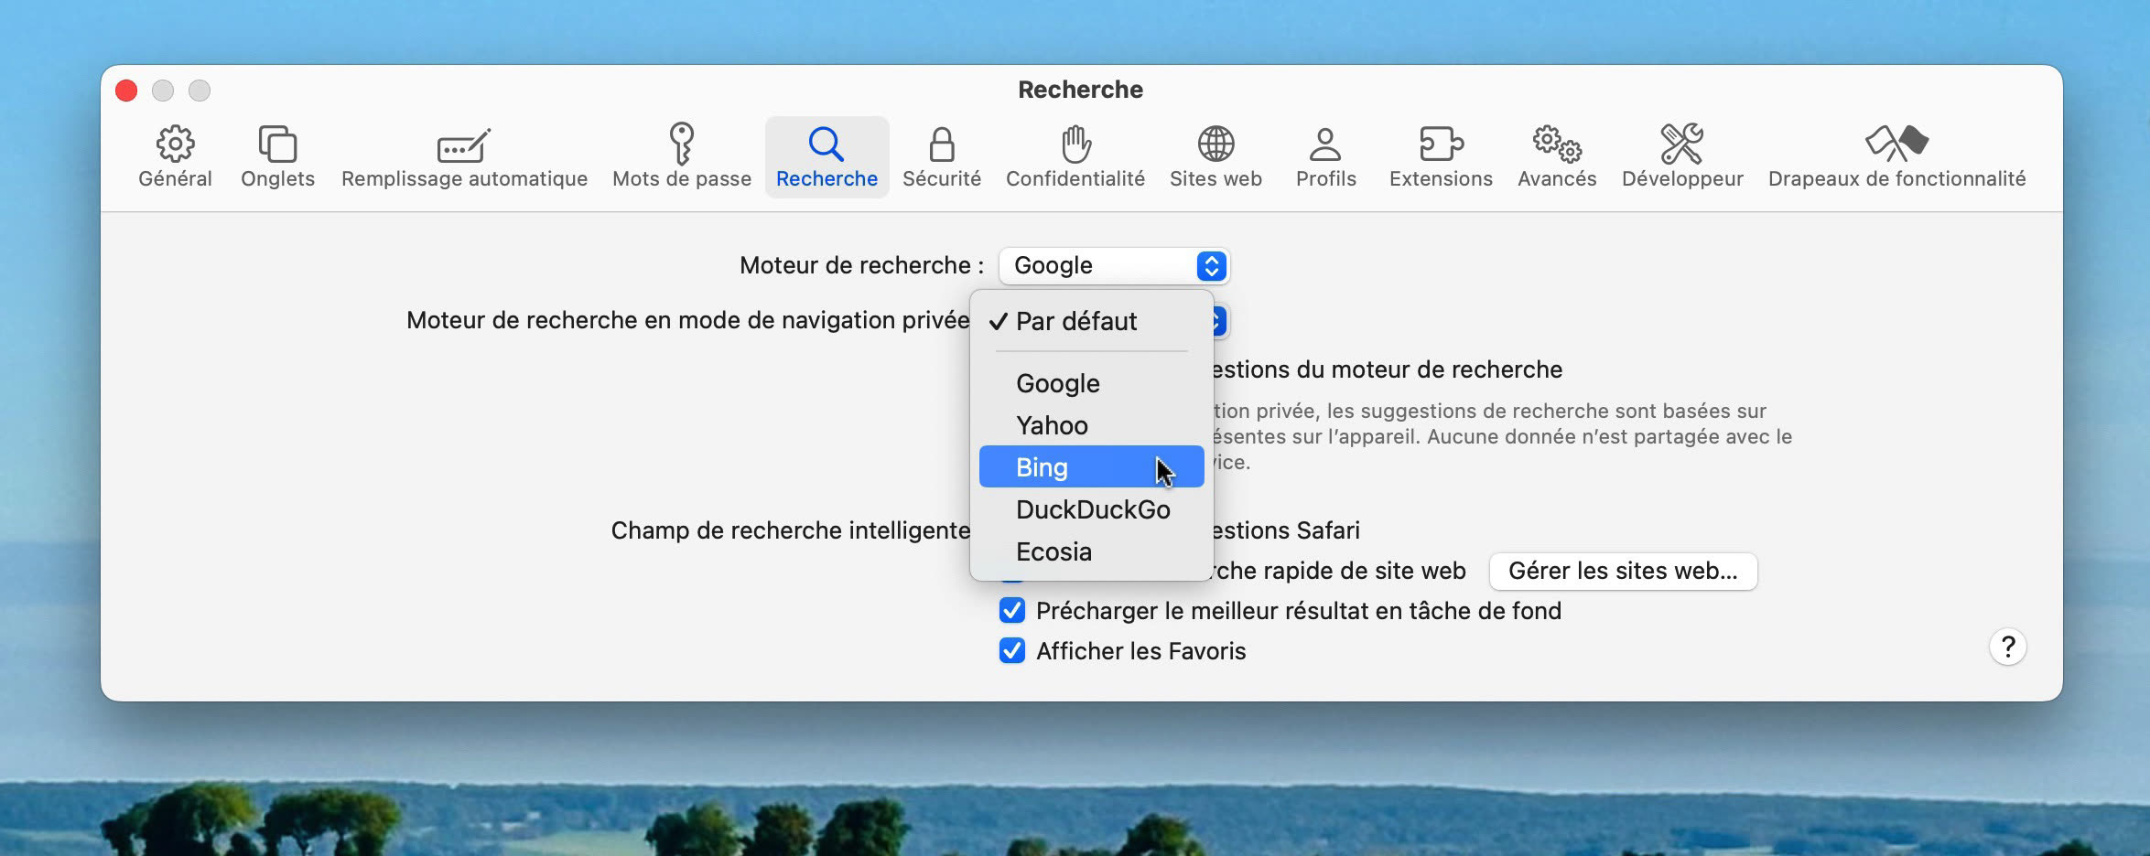Open the Général preferences pane
2150x856 pixels.
(176, 155)
